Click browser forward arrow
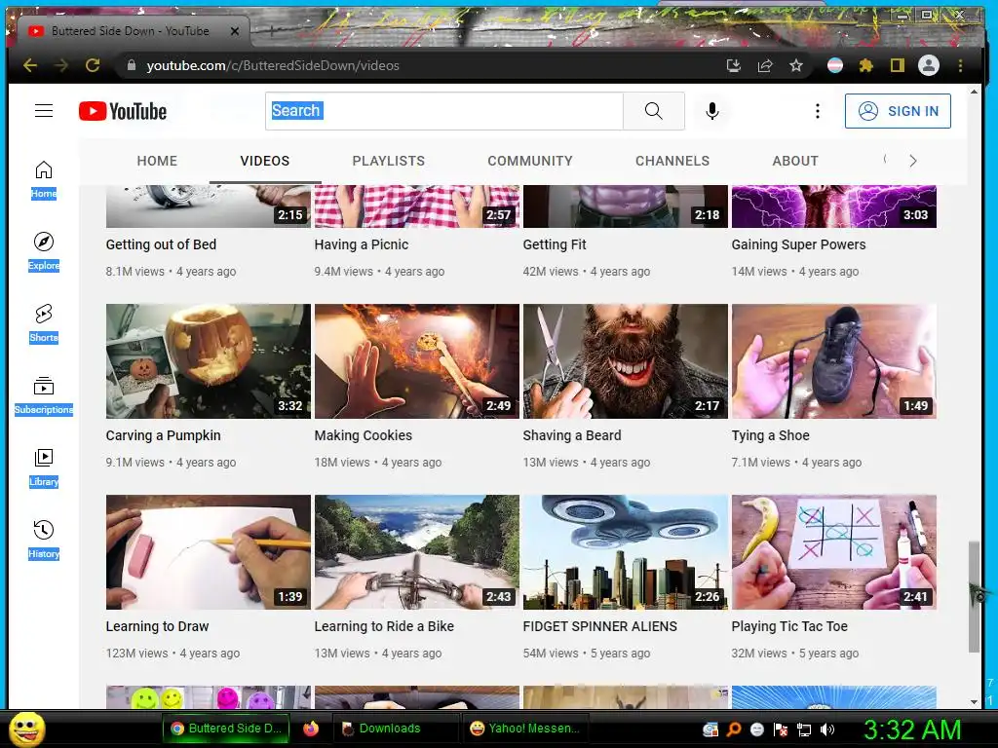The width and height of the screenshot is (998, 748). (x=61, y=65)
